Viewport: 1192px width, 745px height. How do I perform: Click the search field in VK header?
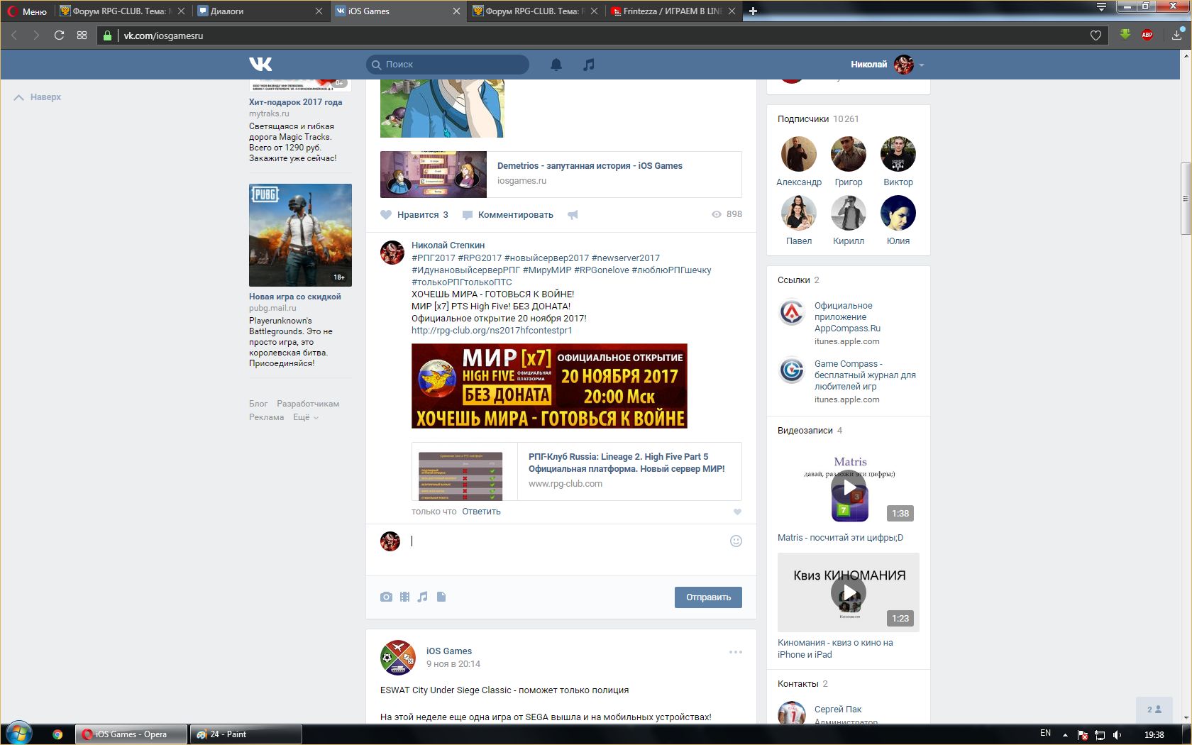coord(448,65)
